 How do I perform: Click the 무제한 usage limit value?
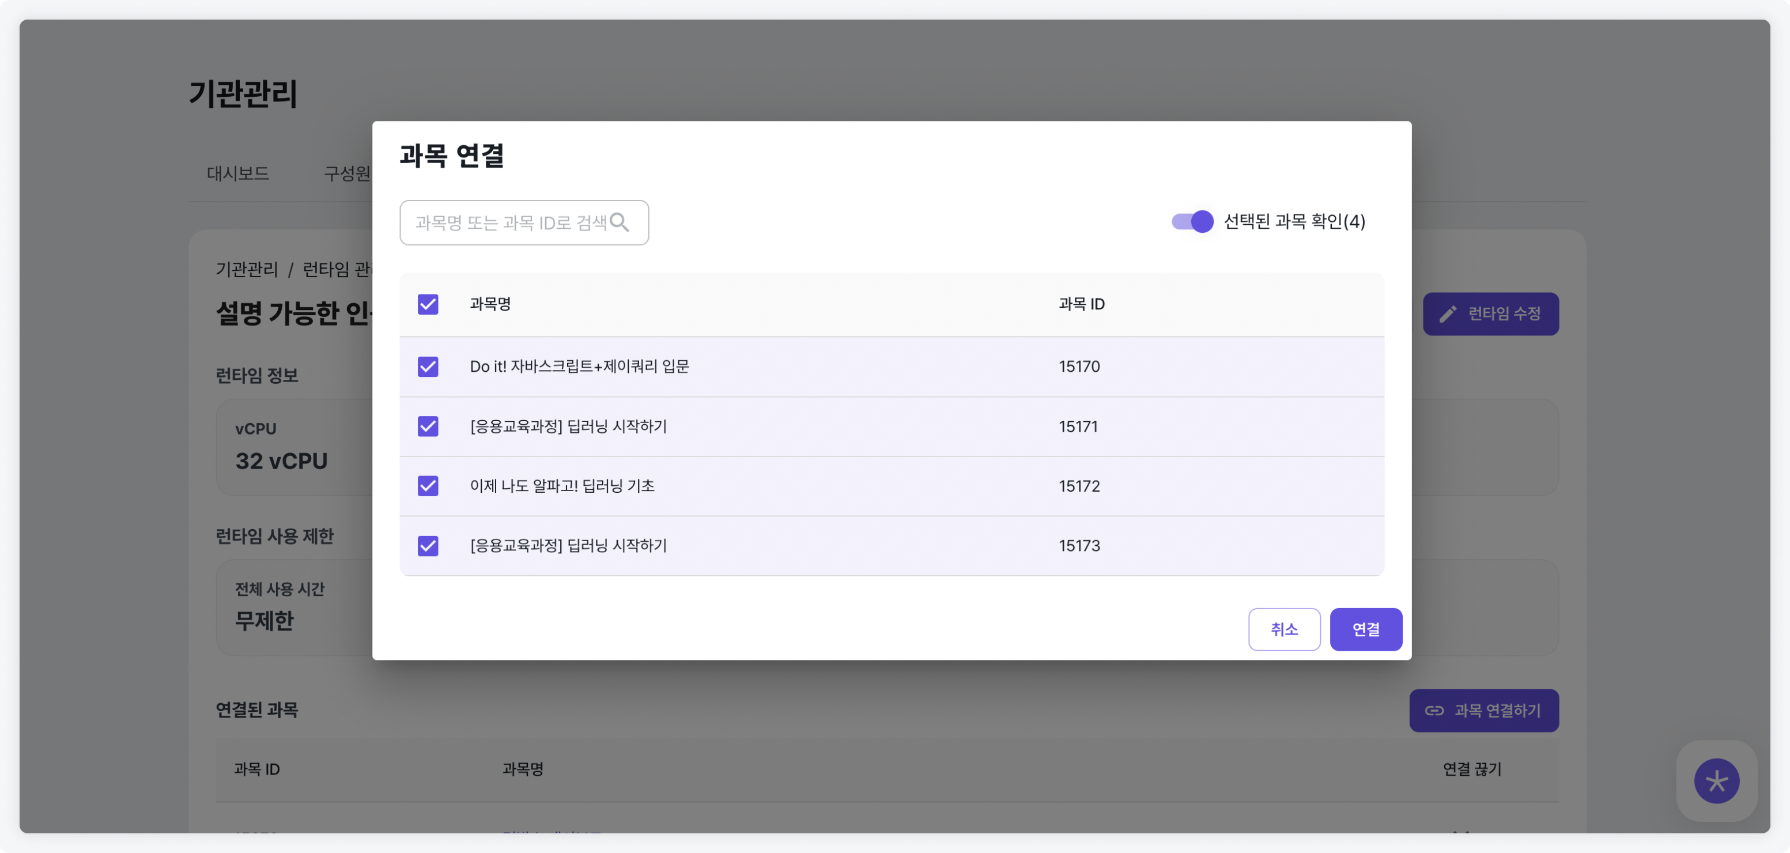[264, 620]
